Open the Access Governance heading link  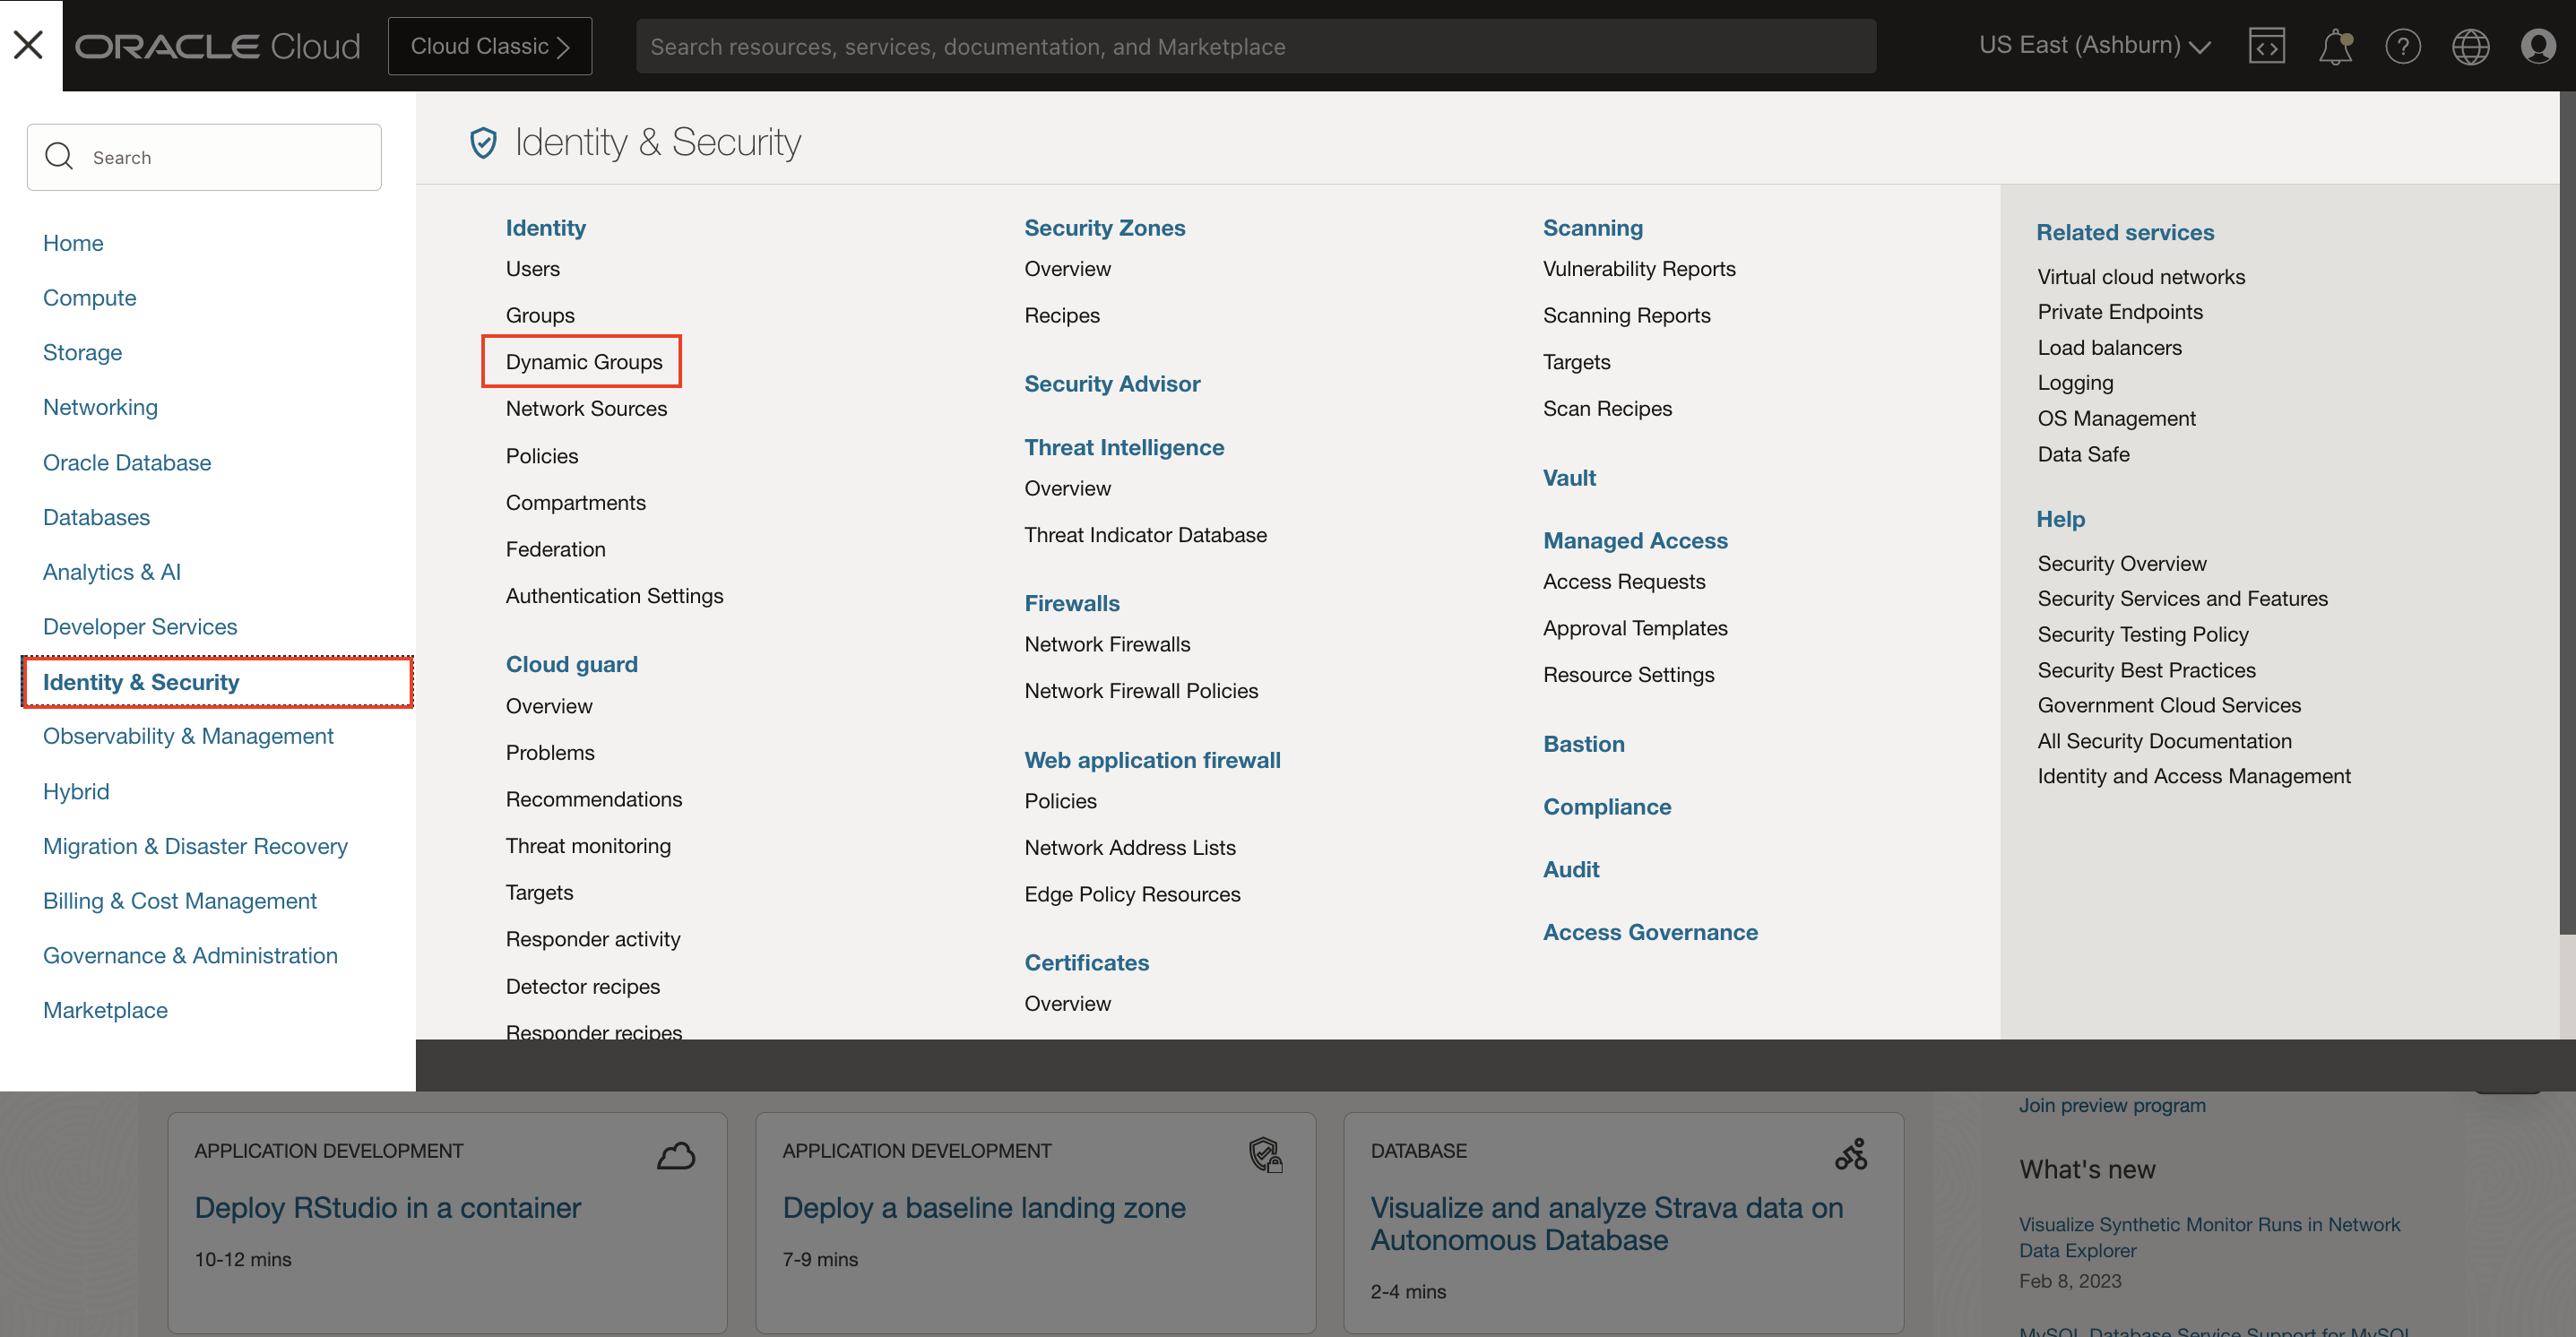pos(1650,932)
